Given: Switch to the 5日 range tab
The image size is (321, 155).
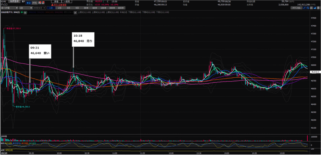Looking at the screenshot, I should point(77,8).
